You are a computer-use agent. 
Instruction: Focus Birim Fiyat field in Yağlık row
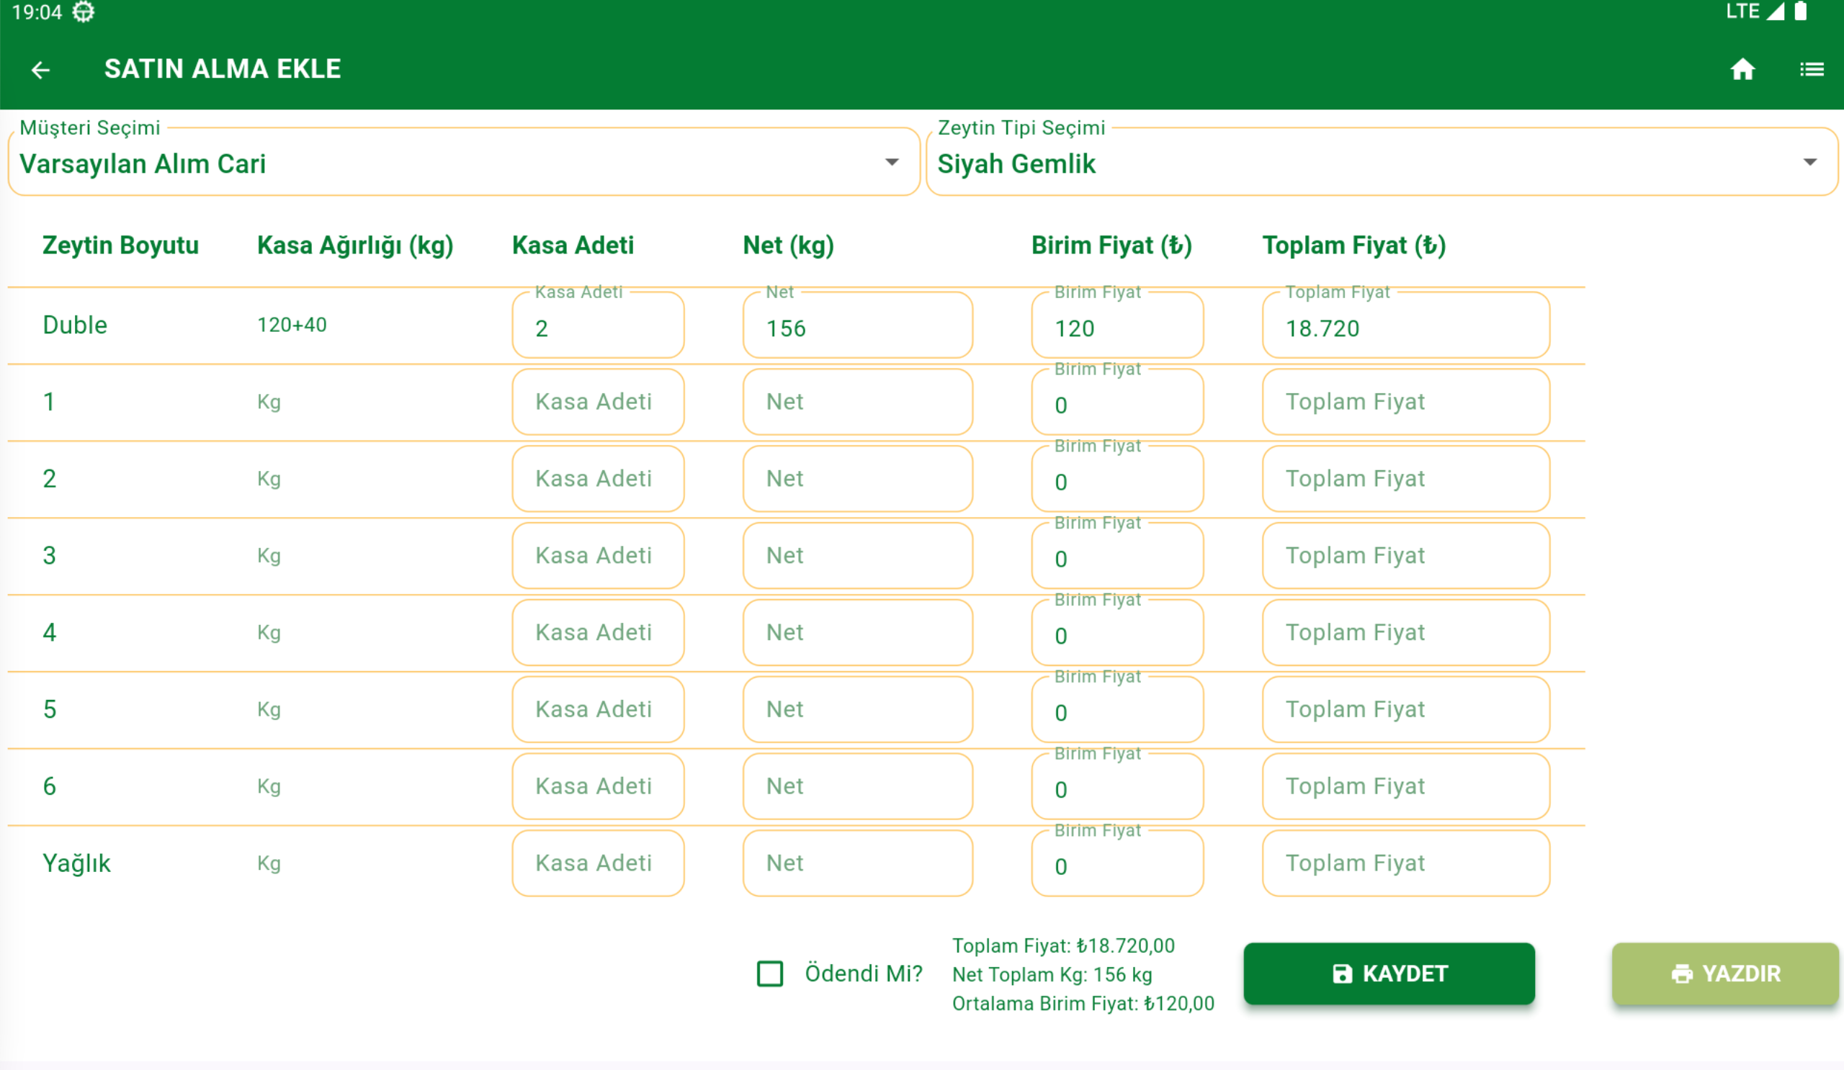(x=1116, y=865)
